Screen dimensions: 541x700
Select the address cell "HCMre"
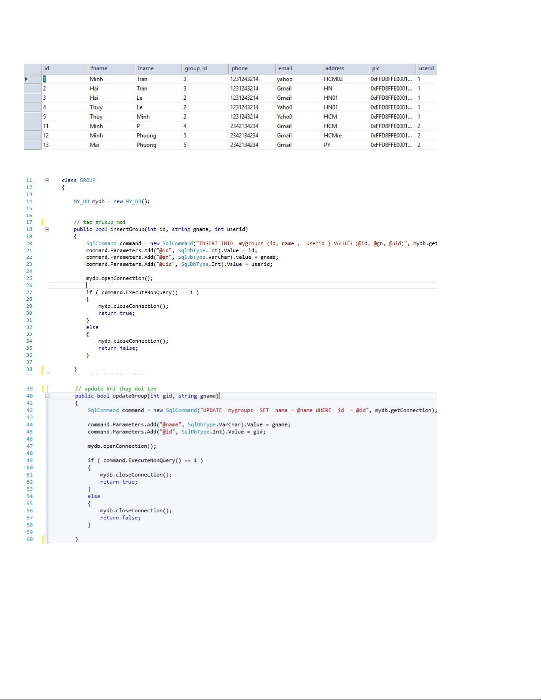coord(345,136)
